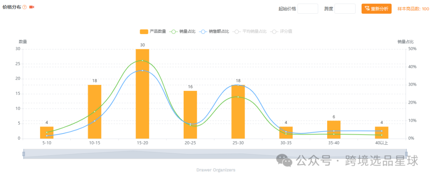
Task: Open the red video tutorial icon
Action: [x=32, y=7]
